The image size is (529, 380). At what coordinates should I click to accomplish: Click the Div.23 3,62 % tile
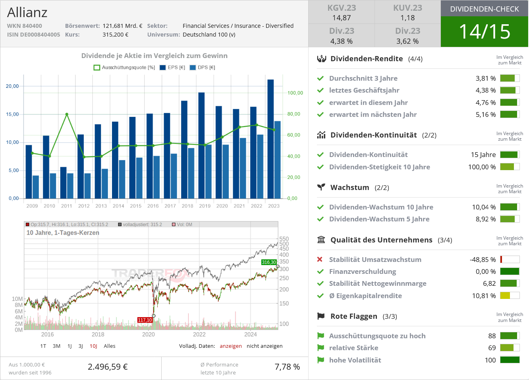coord(407,35)
